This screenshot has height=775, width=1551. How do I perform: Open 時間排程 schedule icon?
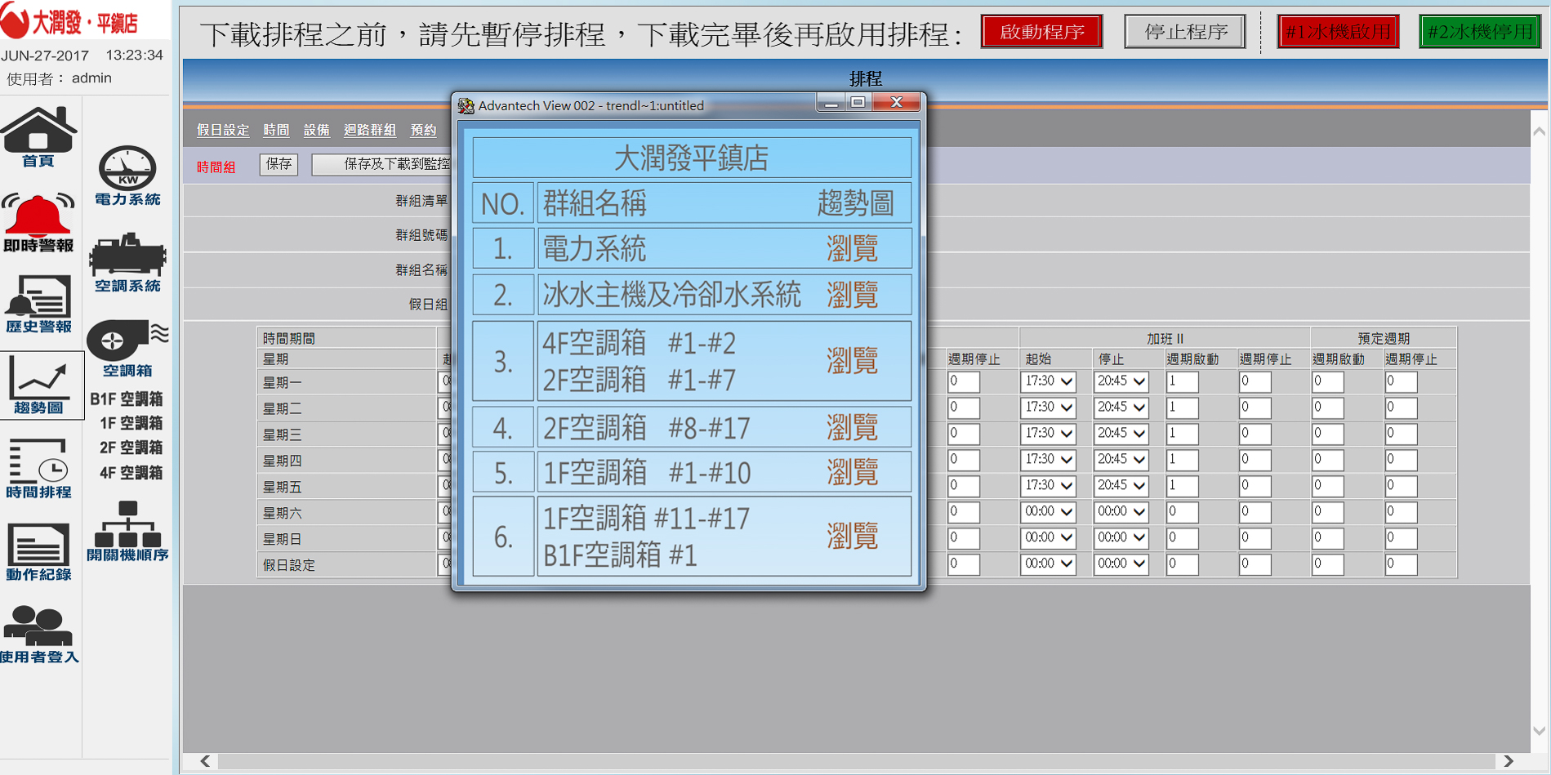point(38,469)
